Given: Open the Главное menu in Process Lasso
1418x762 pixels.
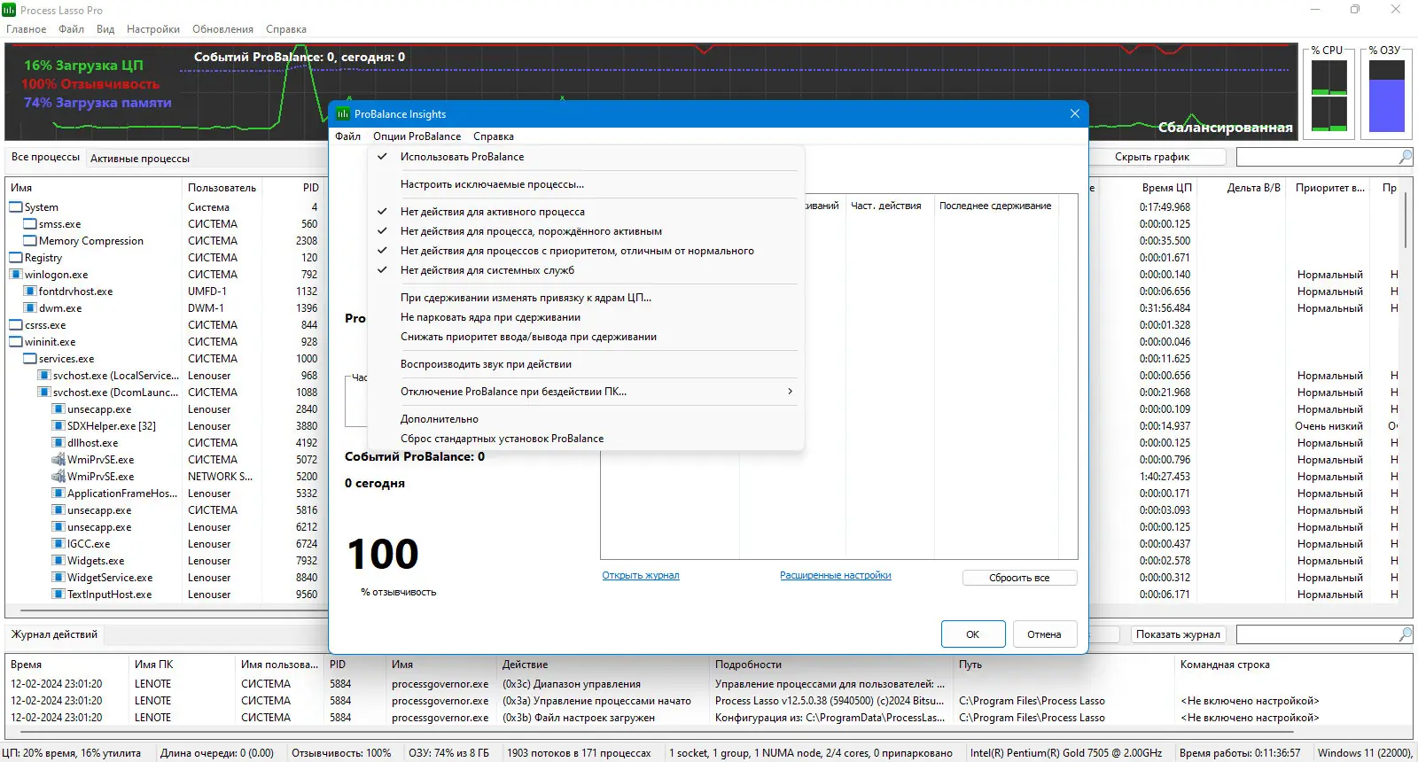Looking at the screenshot, I should pos(27,29).
